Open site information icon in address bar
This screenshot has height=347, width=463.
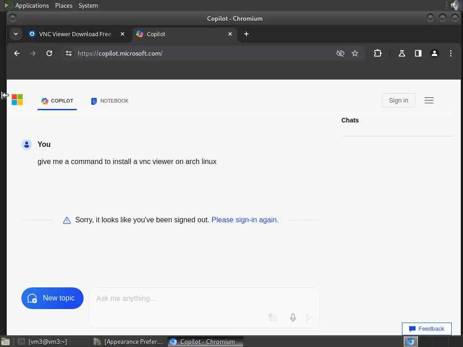[69, 53]
